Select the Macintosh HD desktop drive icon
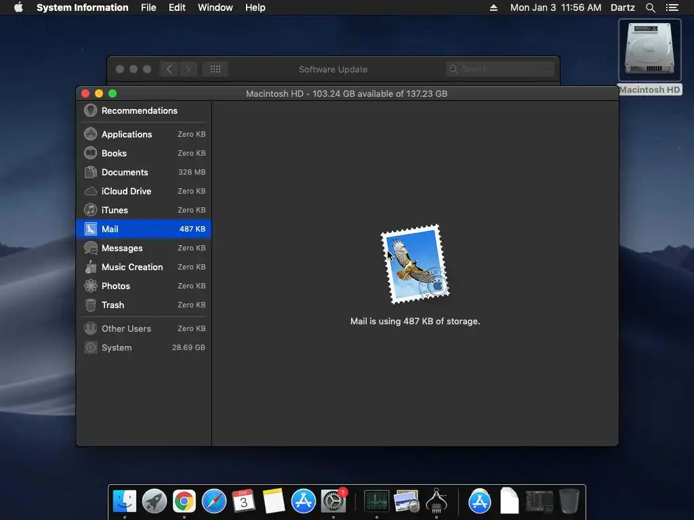Viewport: 694px width, 520px height. click(650, 50)
